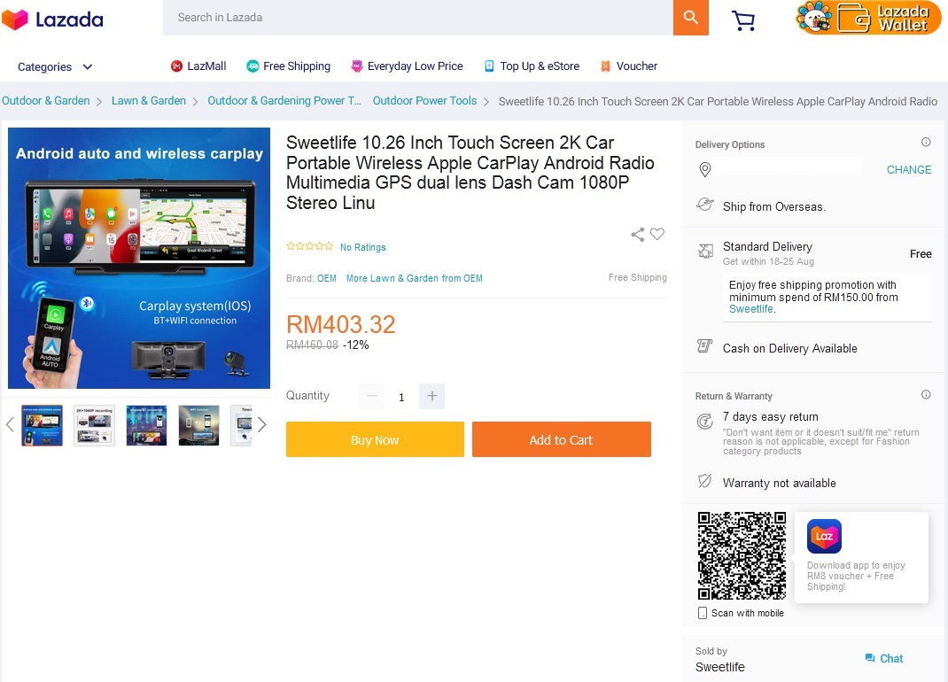948x682 pixels.
Task: Click the quantity value field
Action: (401, 397)
